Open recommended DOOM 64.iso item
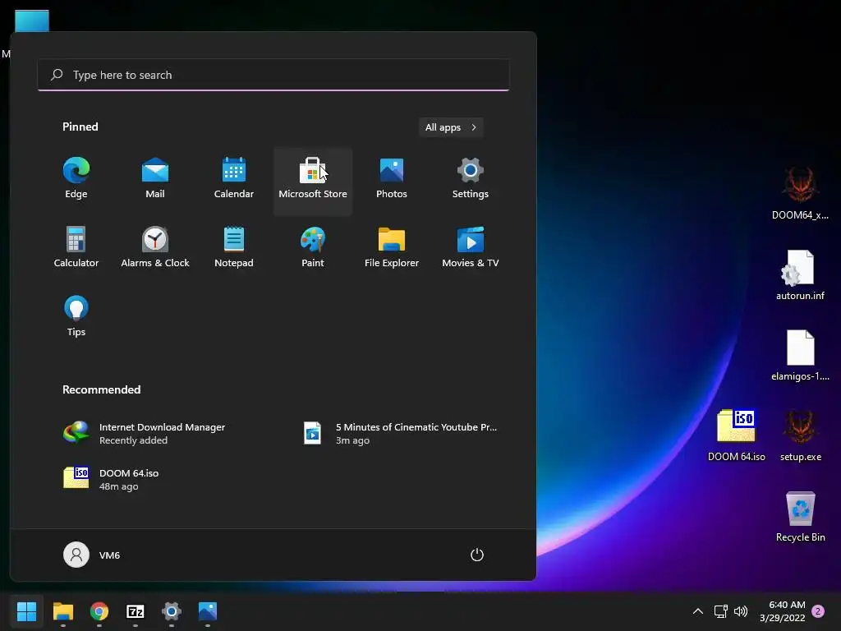Viewport: 841px width, 631px height. (x=112, y=479)
